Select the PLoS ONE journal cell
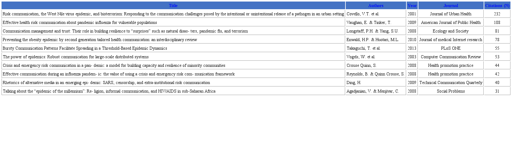The width and height of the screenshot is (512, 149). click(450, 48)
